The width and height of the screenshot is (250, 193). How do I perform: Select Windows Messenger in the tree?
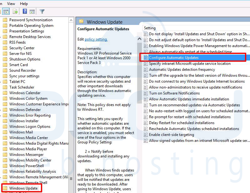(26, 155)
